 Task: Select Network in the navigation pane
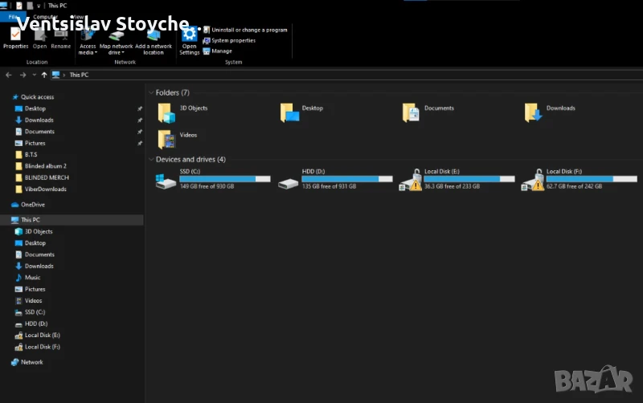tap(31, 362)
